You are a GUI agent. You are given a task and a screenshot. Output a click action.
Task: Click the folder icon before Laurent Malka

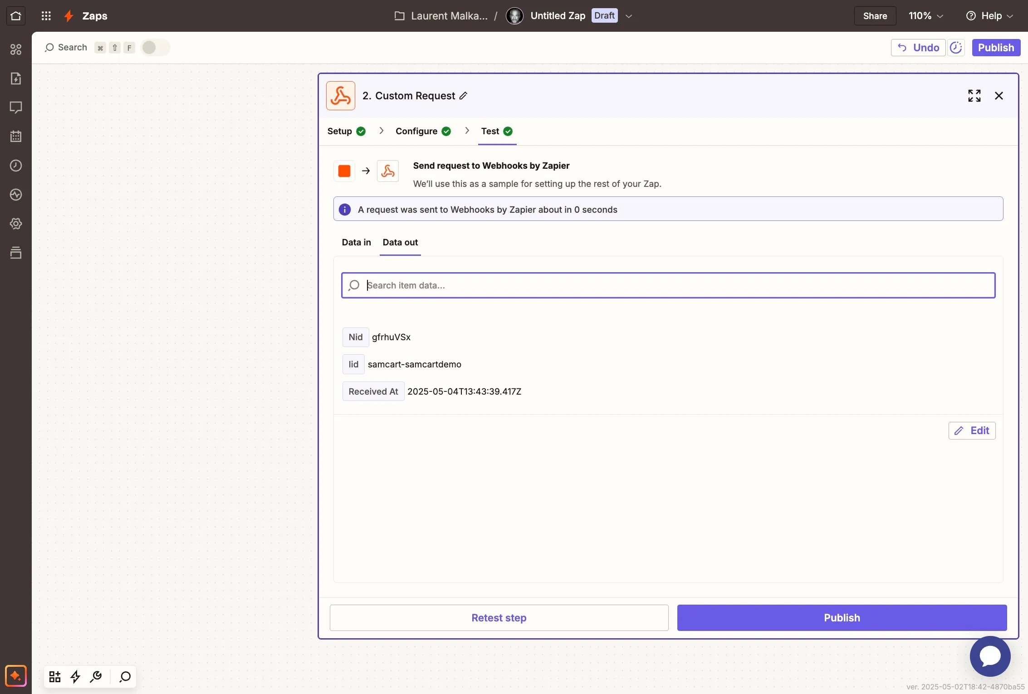tap(399, 16)
